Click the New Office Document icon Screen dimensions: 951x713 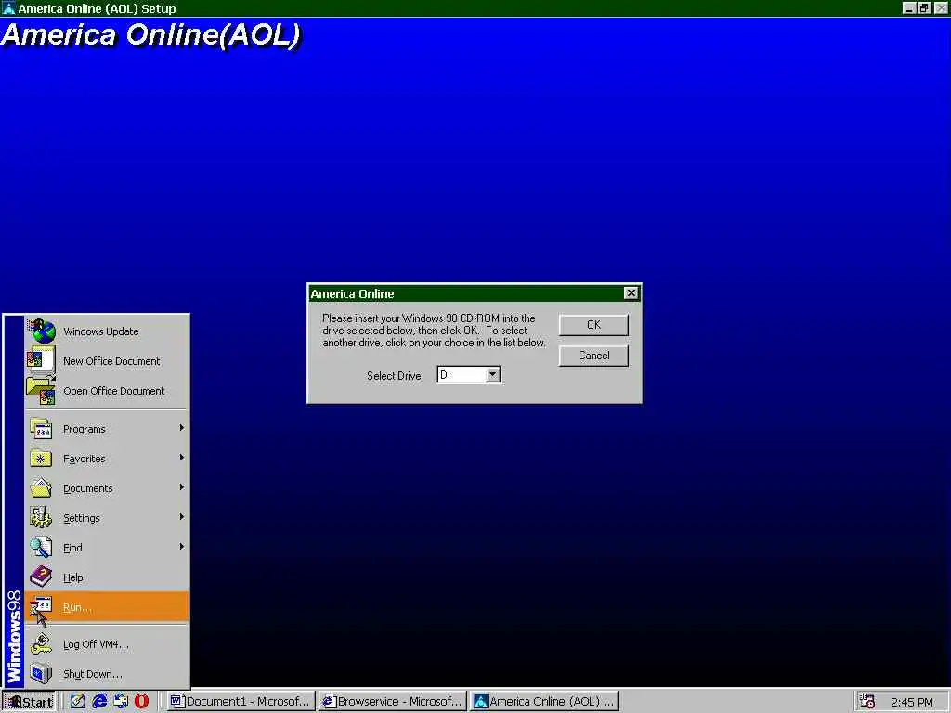(41, 360)
